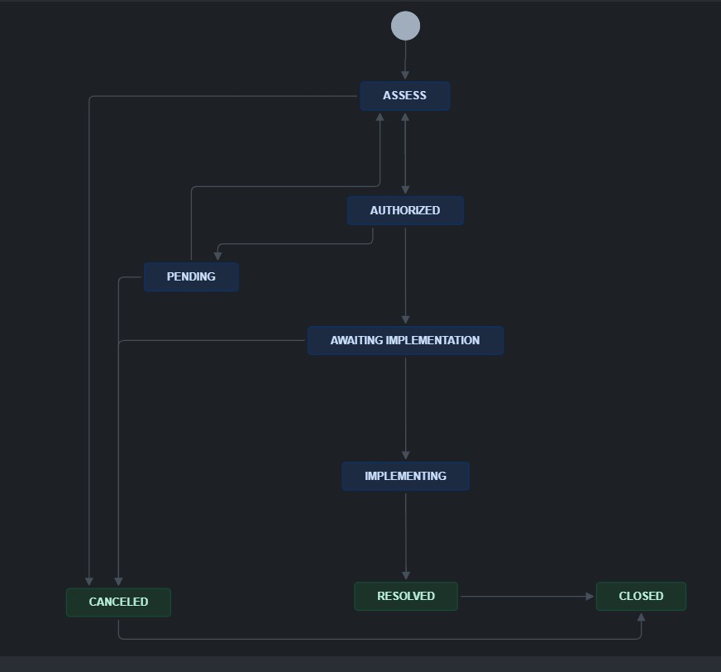Select the RESOLVED to CLOSED transition arrow
721x672 pixels.
tap(527, 597)
